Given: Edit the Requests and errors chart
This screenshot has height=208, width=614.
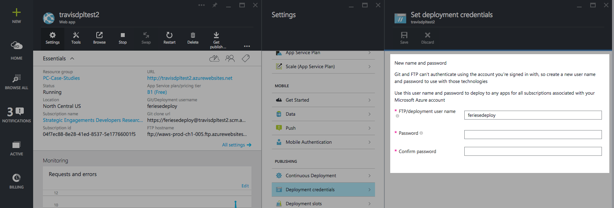Looking at the screenshot, I should coord(245,186).
